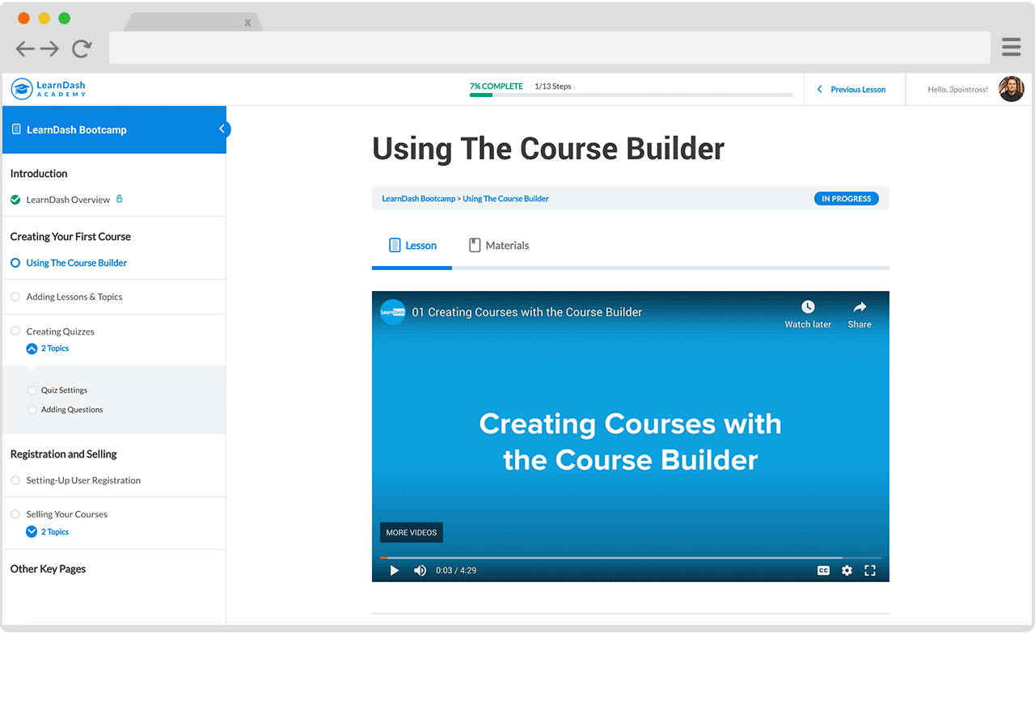Switch to the Materials tab
This screenshot has height=701, width=1035.
click(x=499, y=246)
